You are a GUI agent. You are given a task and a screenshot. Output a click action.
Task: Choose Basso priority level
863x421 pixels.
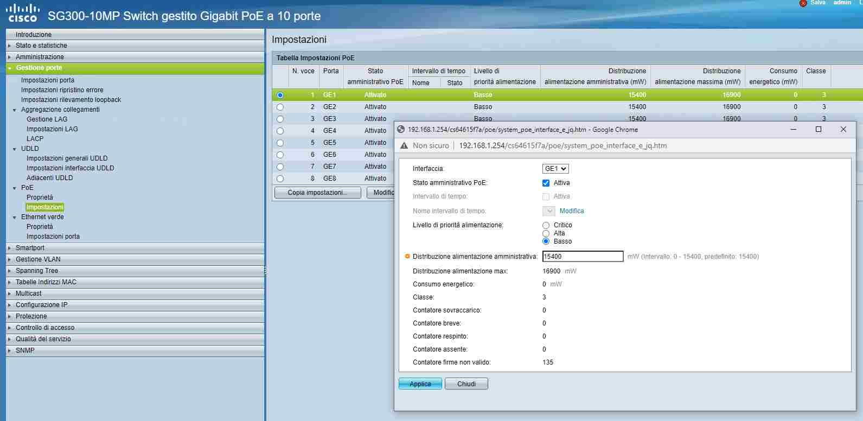[546, 241]
